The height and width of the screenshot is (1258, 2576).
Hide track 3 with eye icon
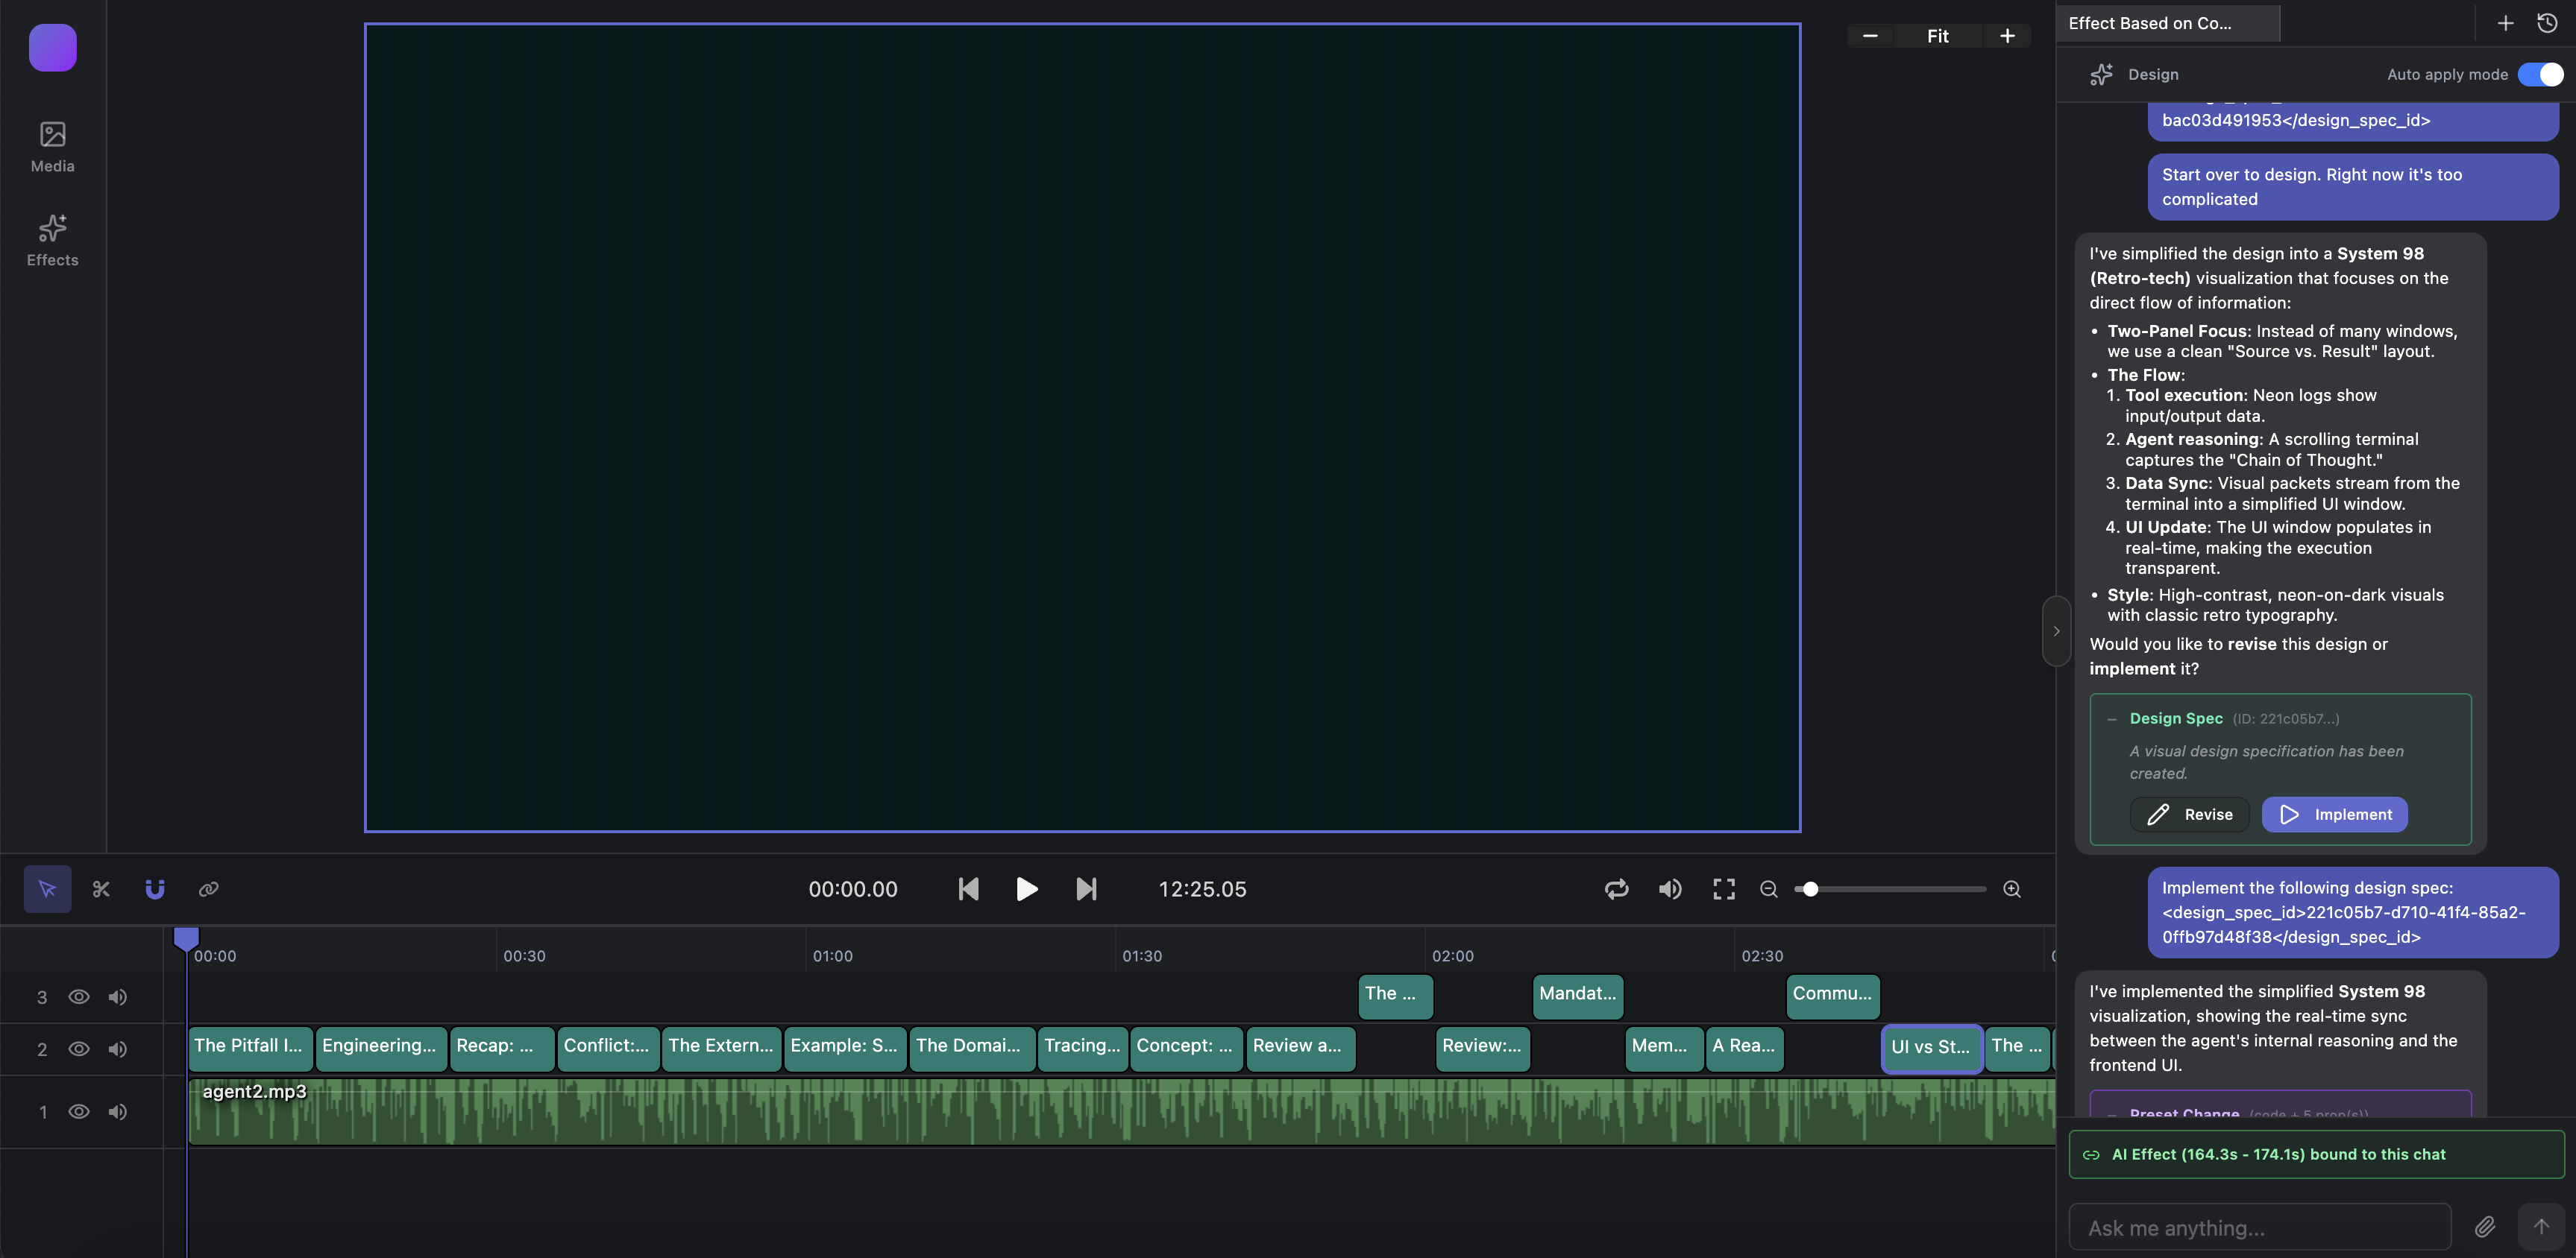[79, 996]
